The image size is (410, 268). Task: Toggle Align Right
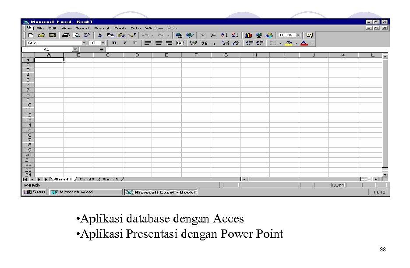point(169,43)
